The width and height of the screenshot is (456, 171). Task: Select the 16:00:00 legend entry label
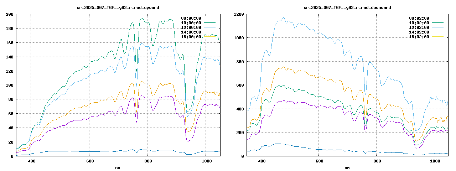191,37
